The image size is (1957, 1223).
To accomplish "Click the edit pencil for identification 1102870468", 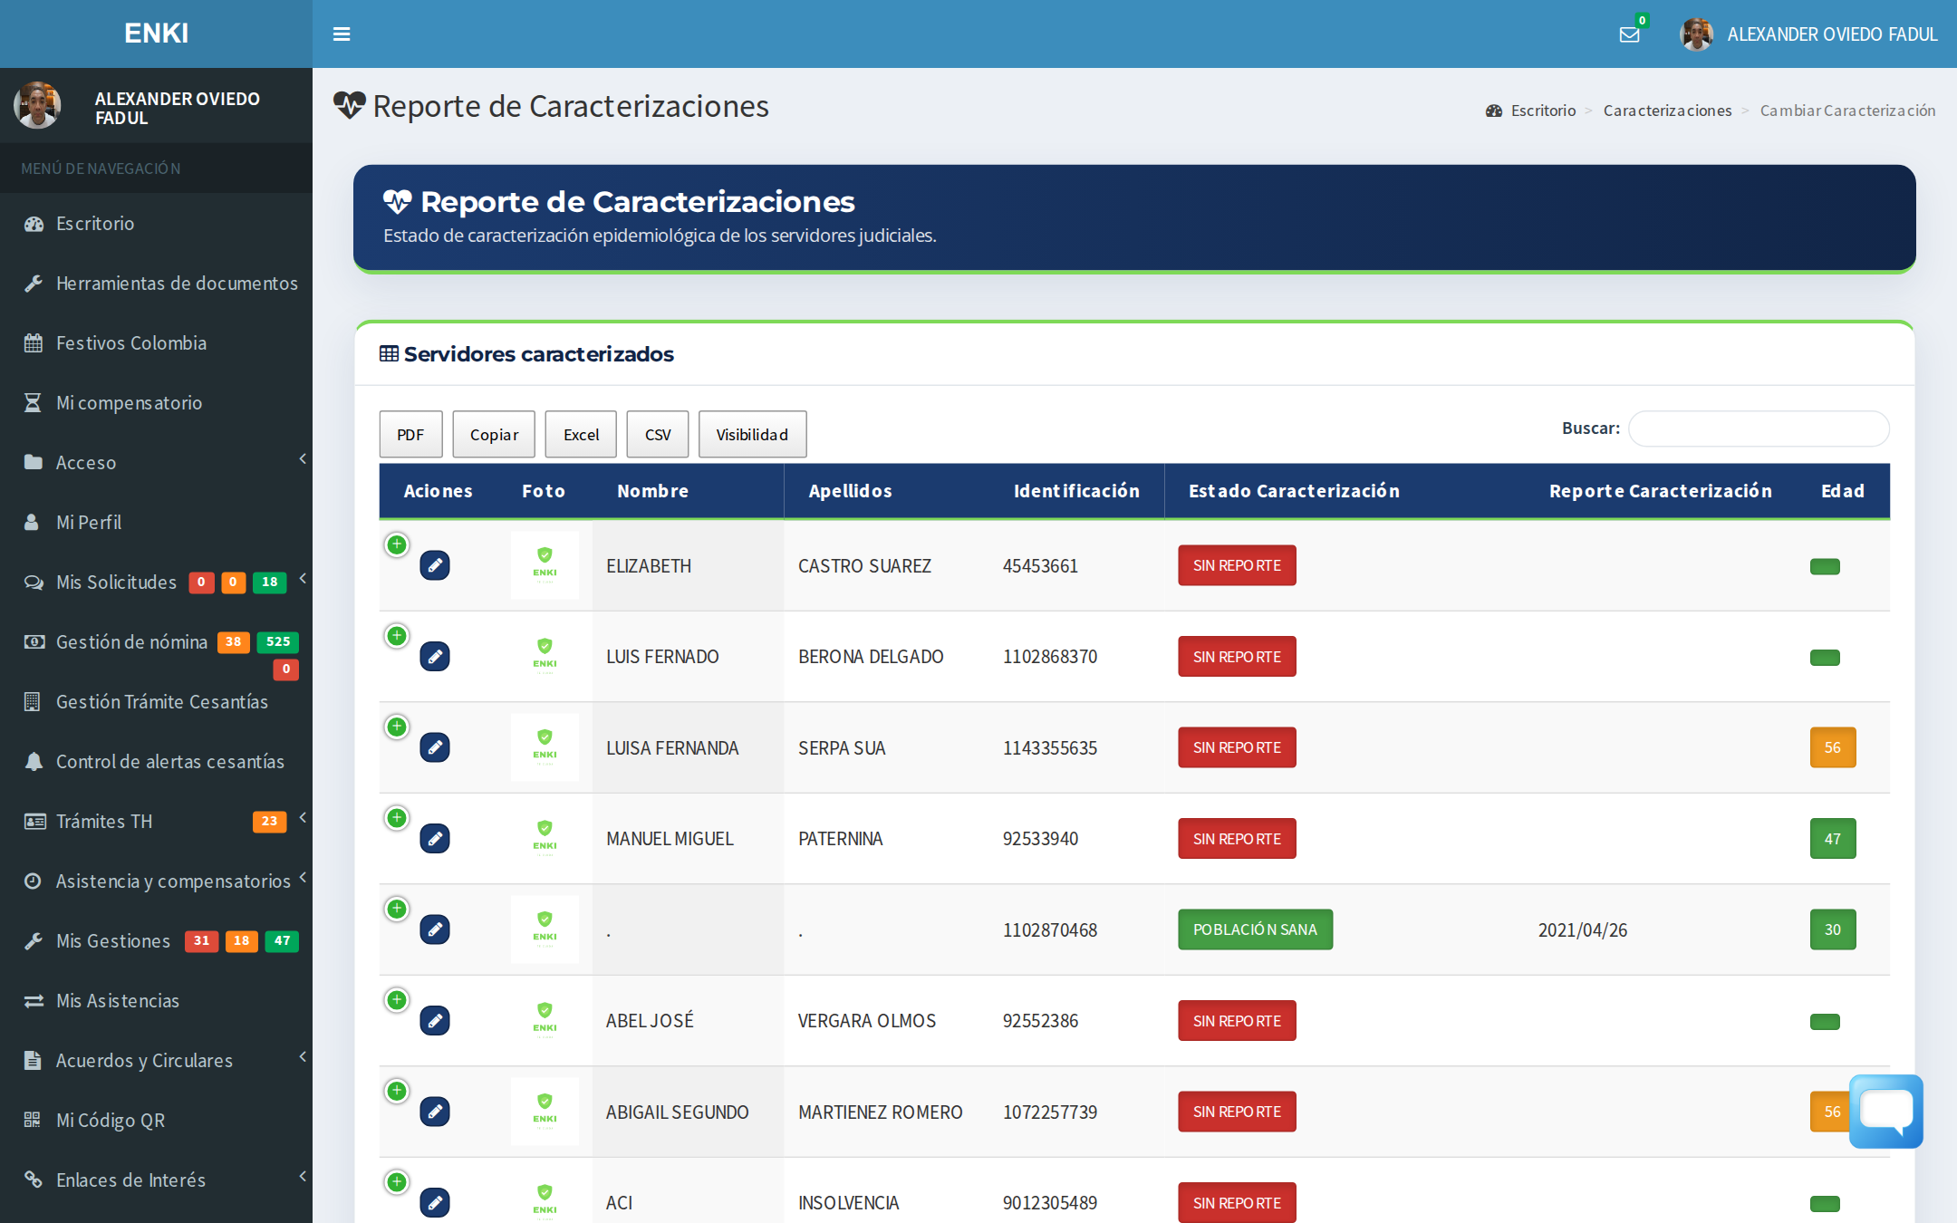I will (x=435, y=929).
